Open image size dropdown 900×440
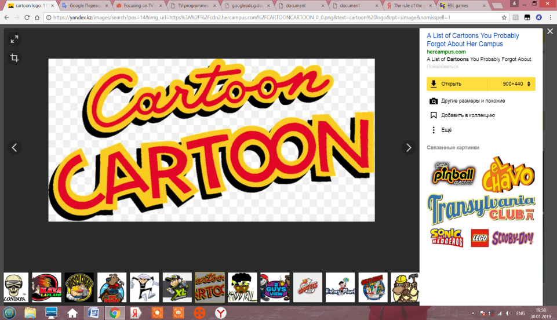 (512, 84)
